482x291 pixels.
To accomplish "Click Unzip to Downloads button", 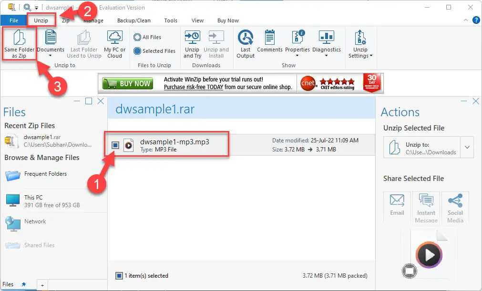I will [x=422, y=147].
